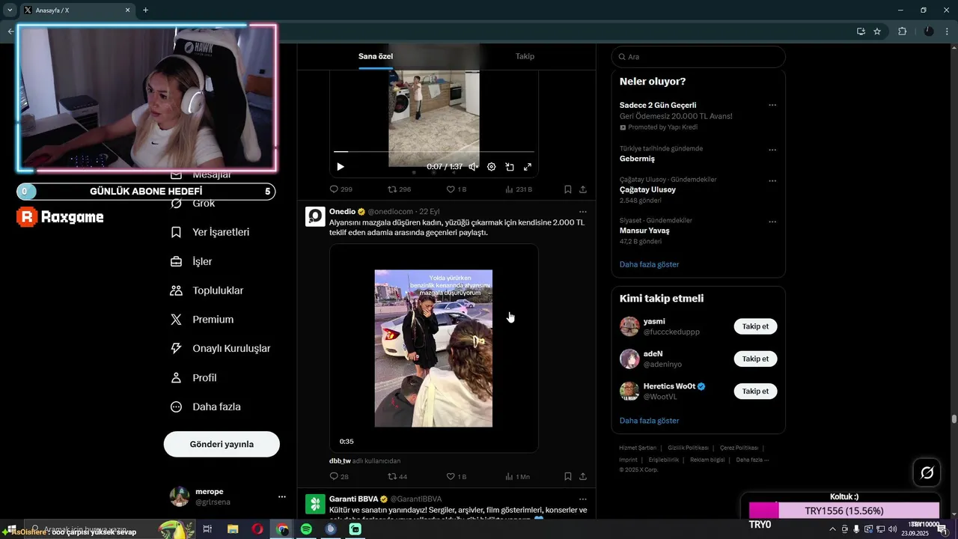Share the top video post
The height and width of the screenshot is (539, 958).
pos(583,189)
